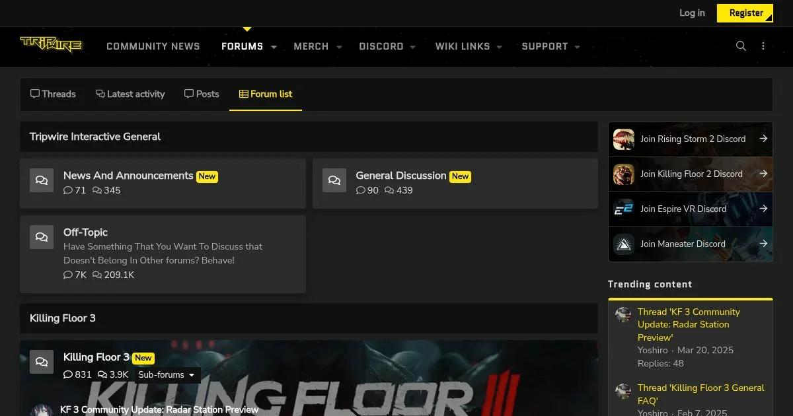Open Killing Floor 3 Sub-forums dropdown
The image size is (793, 416).
click(x=167, y=375)
